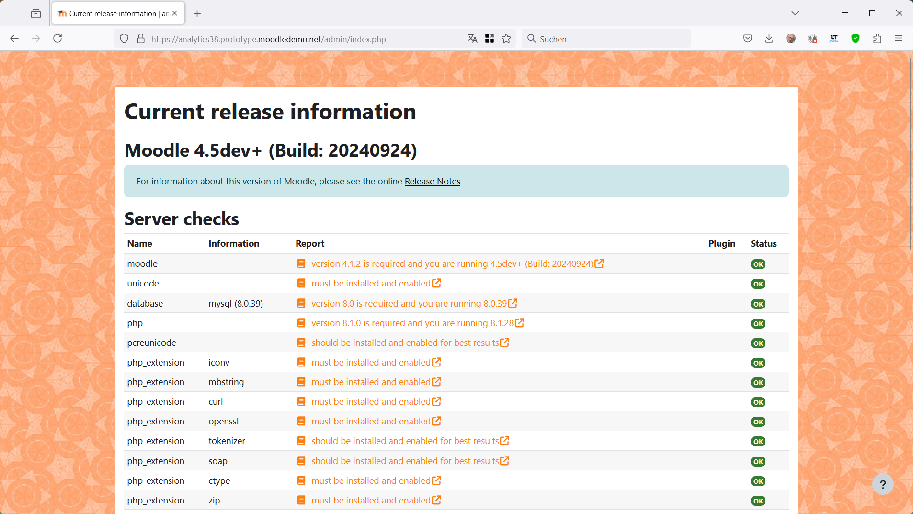Click the book icon in database row
This screenshot has width=913, height=514.
[x=301, y=304]
